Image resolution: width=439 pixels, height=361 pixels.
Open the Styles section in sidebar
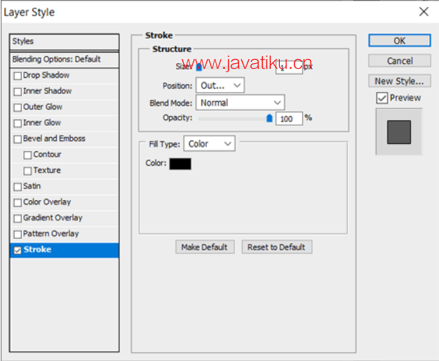coord(64,42)
